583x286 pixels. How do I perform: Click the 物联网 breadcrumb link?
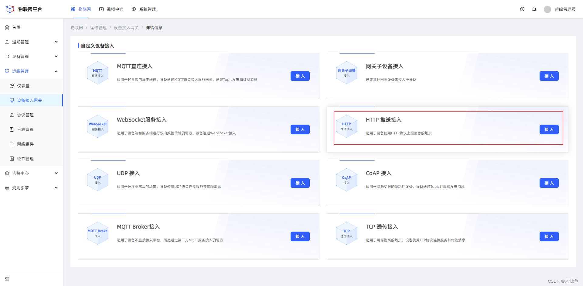tap(77, 28)
